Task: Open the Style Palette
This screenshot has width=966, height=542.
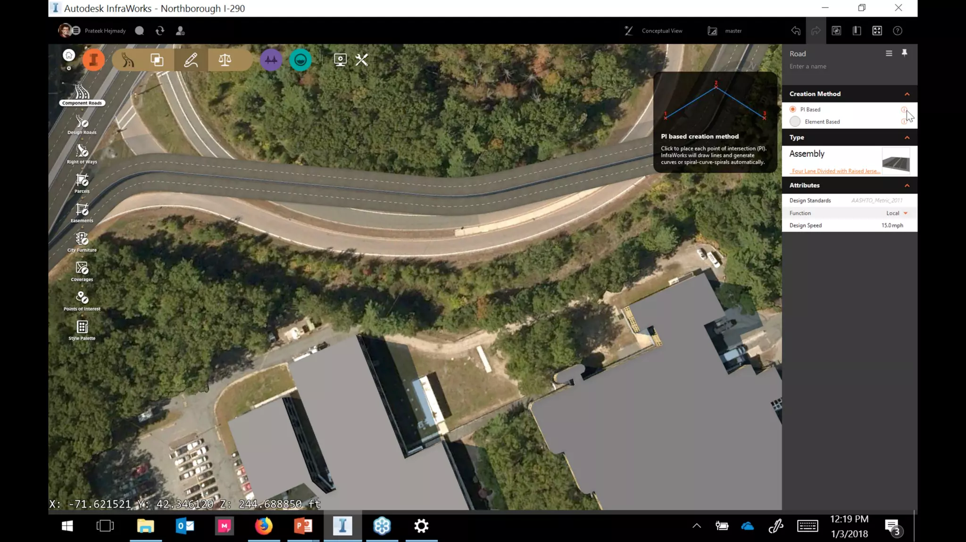Action: tap(82, 330)
